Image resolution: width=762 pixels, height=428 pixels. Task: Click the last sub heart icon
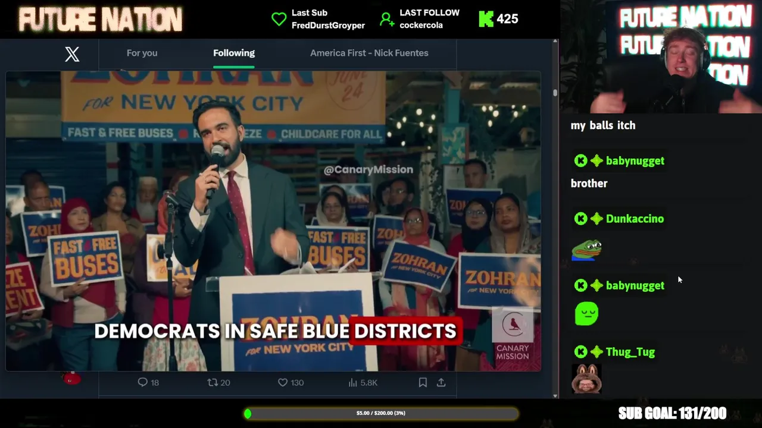pyautogui.click(x=279, y=19)
